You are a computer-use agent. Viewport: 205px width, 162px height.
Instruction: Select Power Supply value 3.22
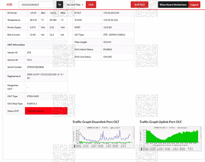[x=52, y=27]
